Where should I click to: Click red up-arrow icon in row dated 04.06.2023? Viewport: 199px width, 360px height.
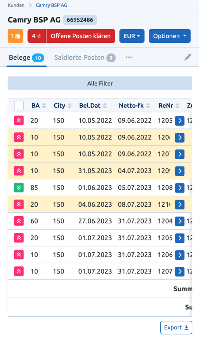pyautogui.click(x=19, y=204)
